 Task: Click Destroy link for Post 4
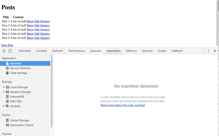tap(45, 34)
